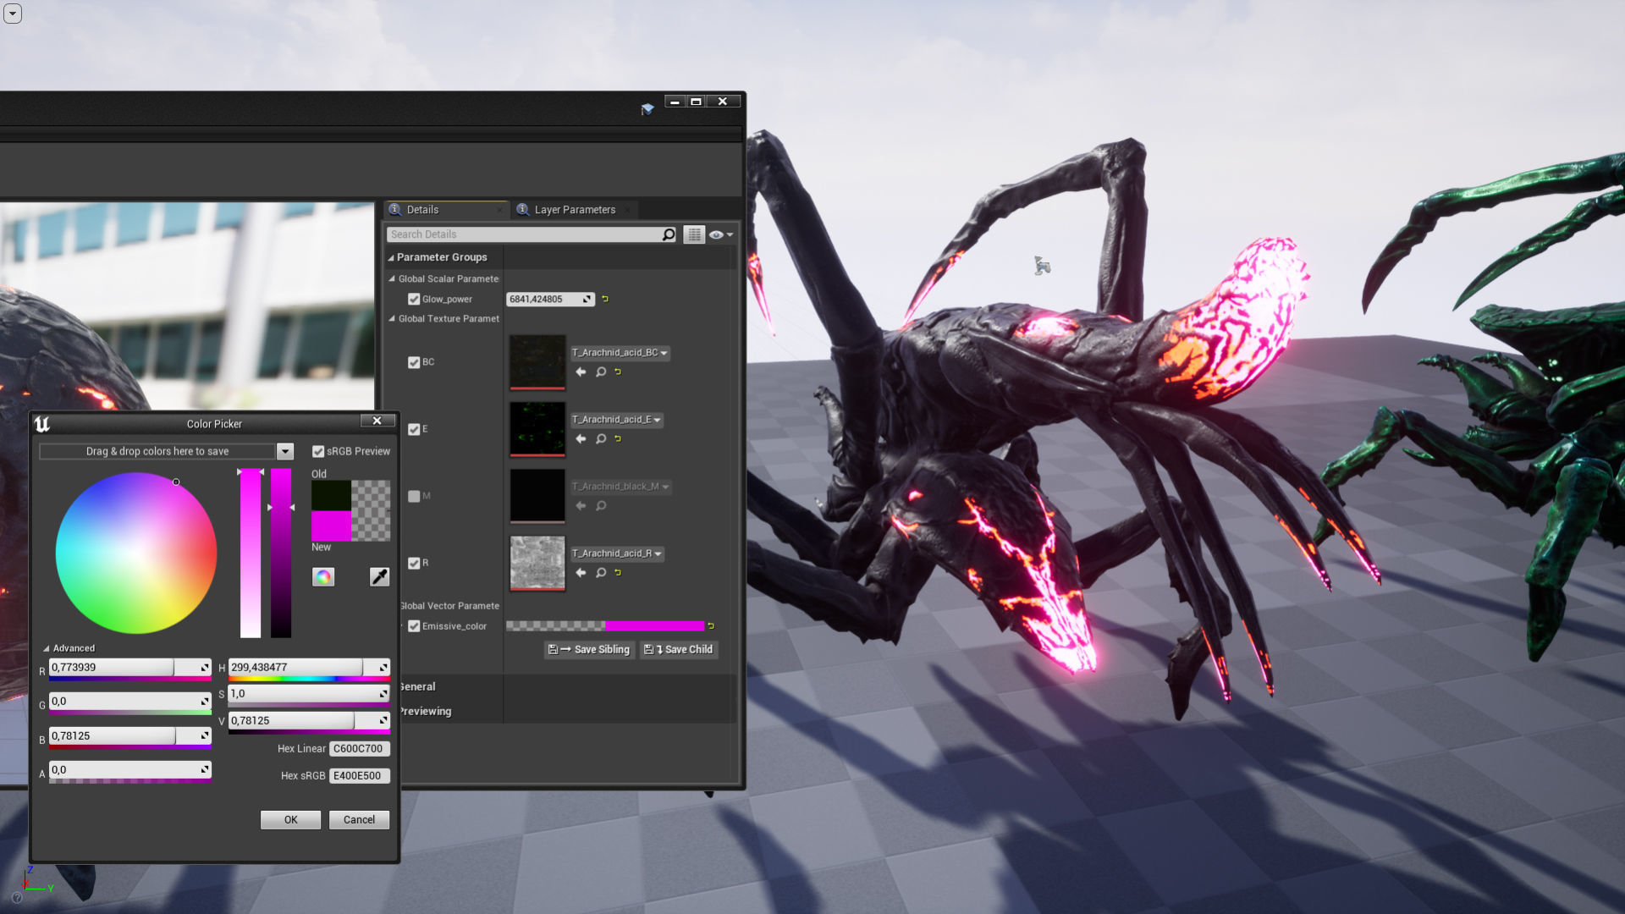
Task: Click the Unreal logo in Color Picker title
Action: point(42,424)
